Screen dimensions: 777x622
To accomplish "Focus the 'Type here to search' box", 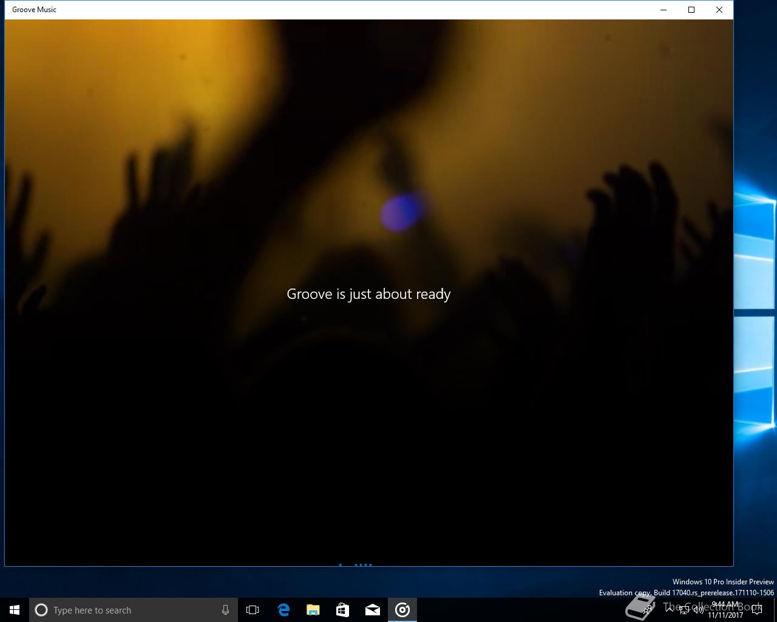I will click(134, 610).
